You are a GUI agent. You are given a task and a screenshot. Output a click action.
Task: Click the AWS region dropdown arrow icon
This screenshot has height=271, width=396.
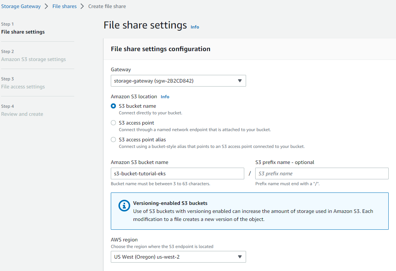pos(240,257)
